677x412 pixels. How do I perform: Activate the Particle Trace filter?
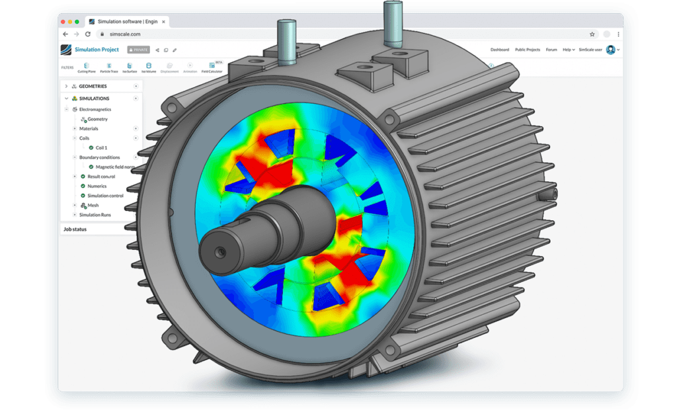(109, 65)
